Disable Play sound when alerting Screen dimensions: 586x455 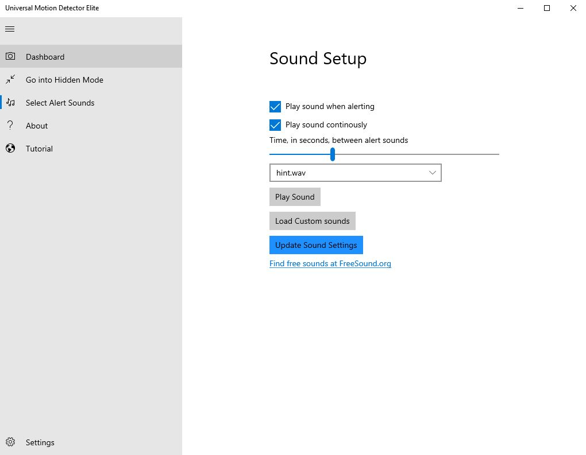[275, 107]
